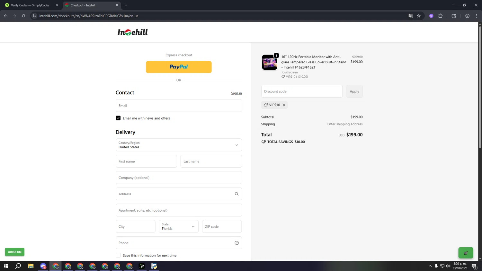Open the Country/Region dropdown
The image size is (482, 271).
coord(179,145)
